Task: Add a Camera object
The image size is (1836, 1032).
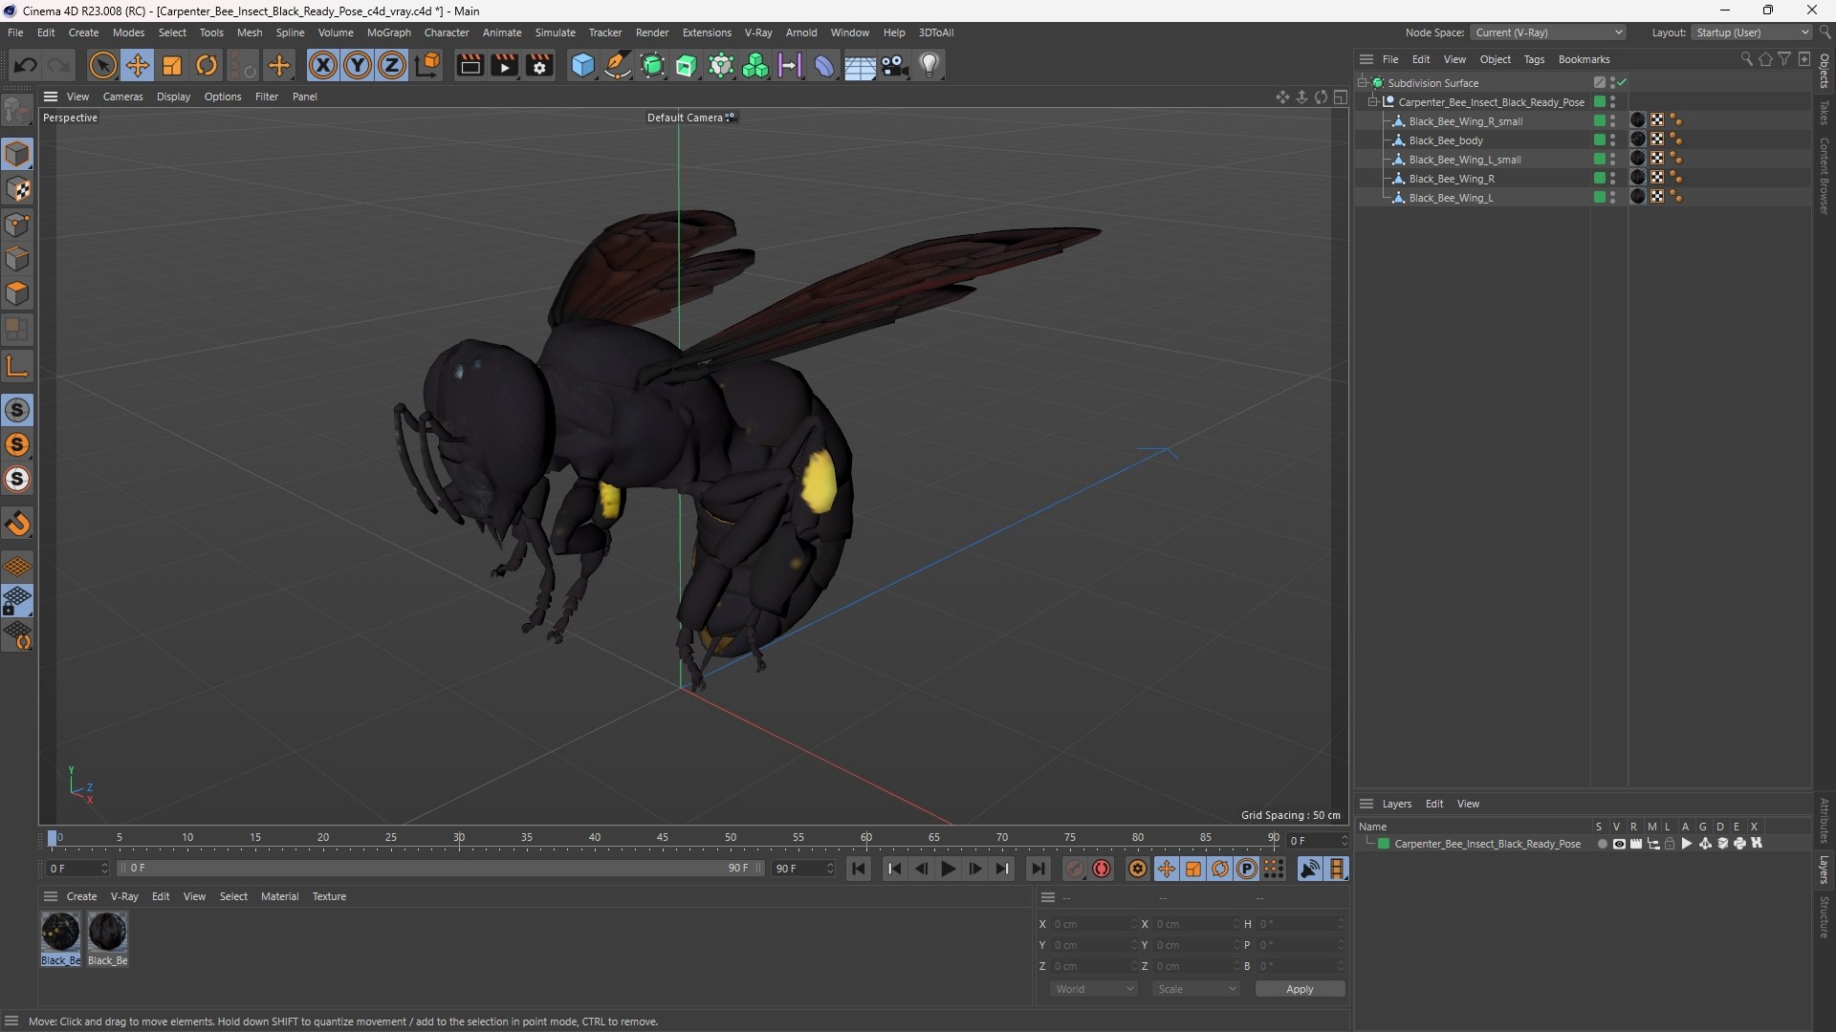Action: (895, 65)
